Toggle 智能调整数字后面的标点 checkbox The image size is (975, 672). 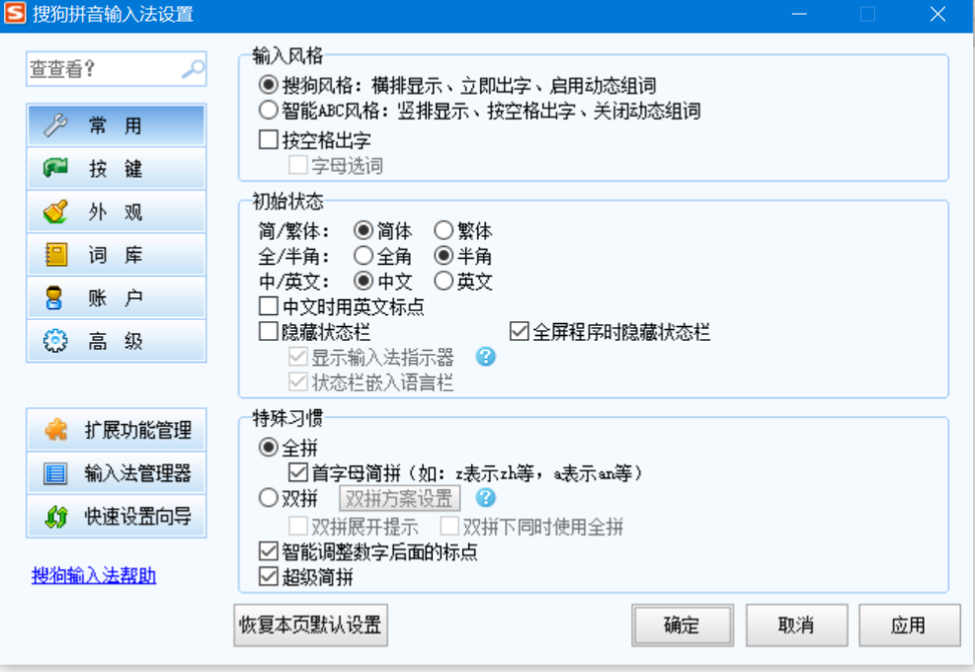(x=268, y=551)
